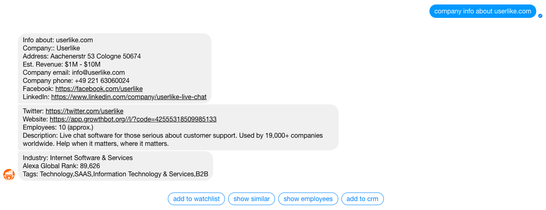The image size is (546, 210).
Task: Click the GrowthBot avatar icon
Action: tap(9, 175)
